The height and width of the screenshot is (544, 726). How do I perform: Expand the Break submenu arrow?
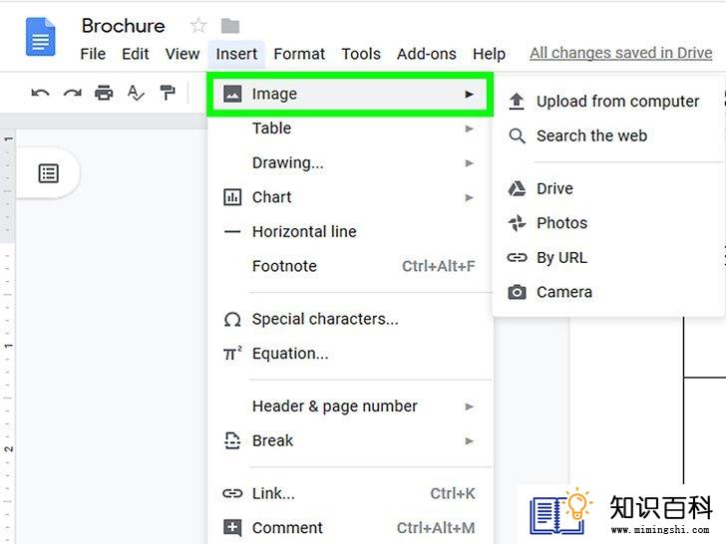469,440
